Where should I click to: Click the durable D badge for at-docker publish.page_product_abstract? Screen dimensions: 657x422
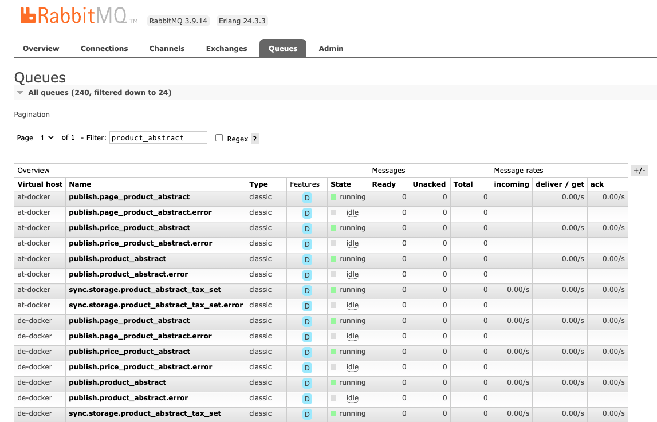307,198
